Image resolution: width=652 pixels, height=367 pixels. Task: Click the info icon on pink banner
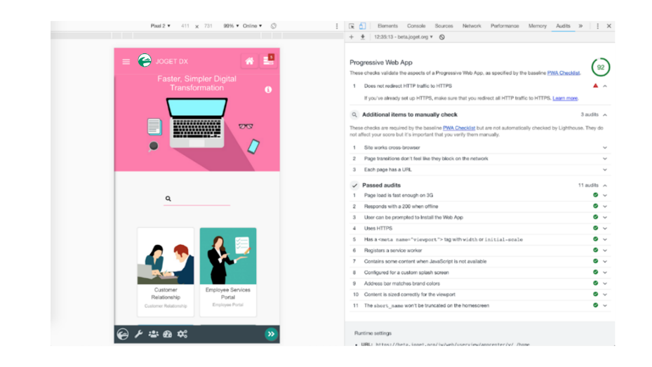pos(268,90)
